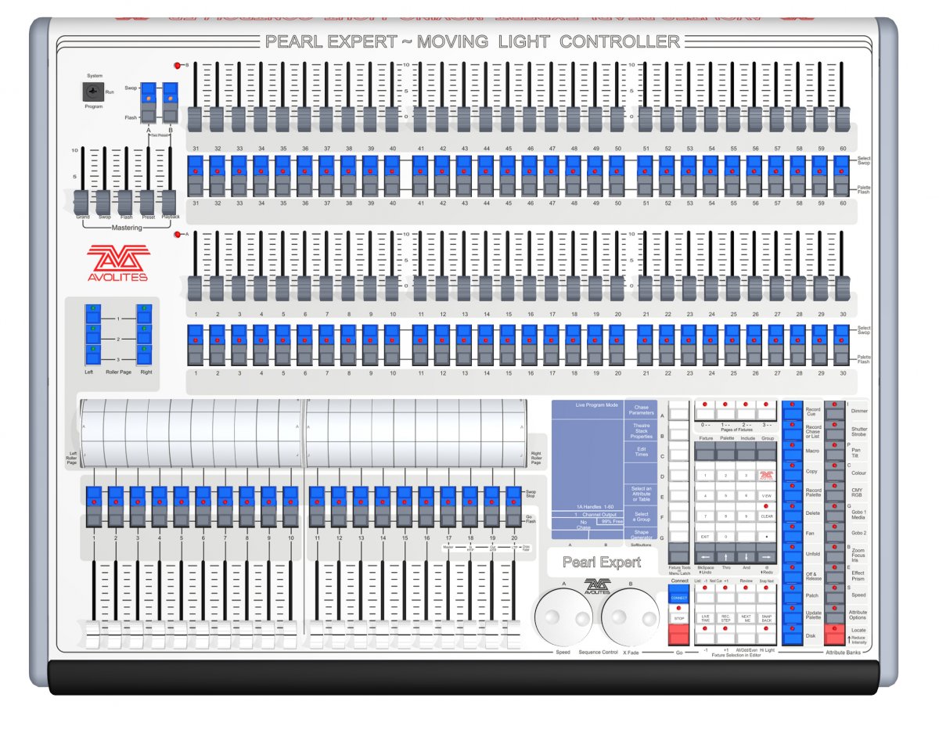The width and height of the screenshot is (939, 730).
Task: Open Chase Parameters softbutton menu
Action: [x=641, y=411]
